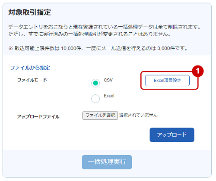Click the blue アップロード button
This screenshot has width=216, height=181.
point(172,135)
